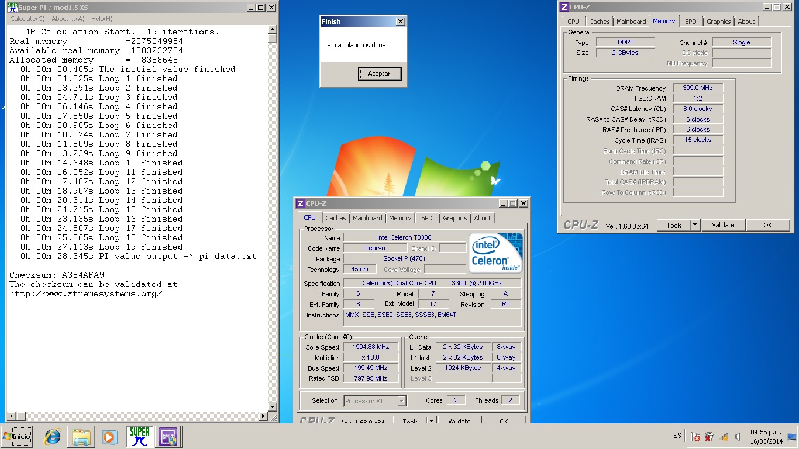Click the Channel # field Single
This screenshot has width=799, height=449.
[x=742, y=43]
